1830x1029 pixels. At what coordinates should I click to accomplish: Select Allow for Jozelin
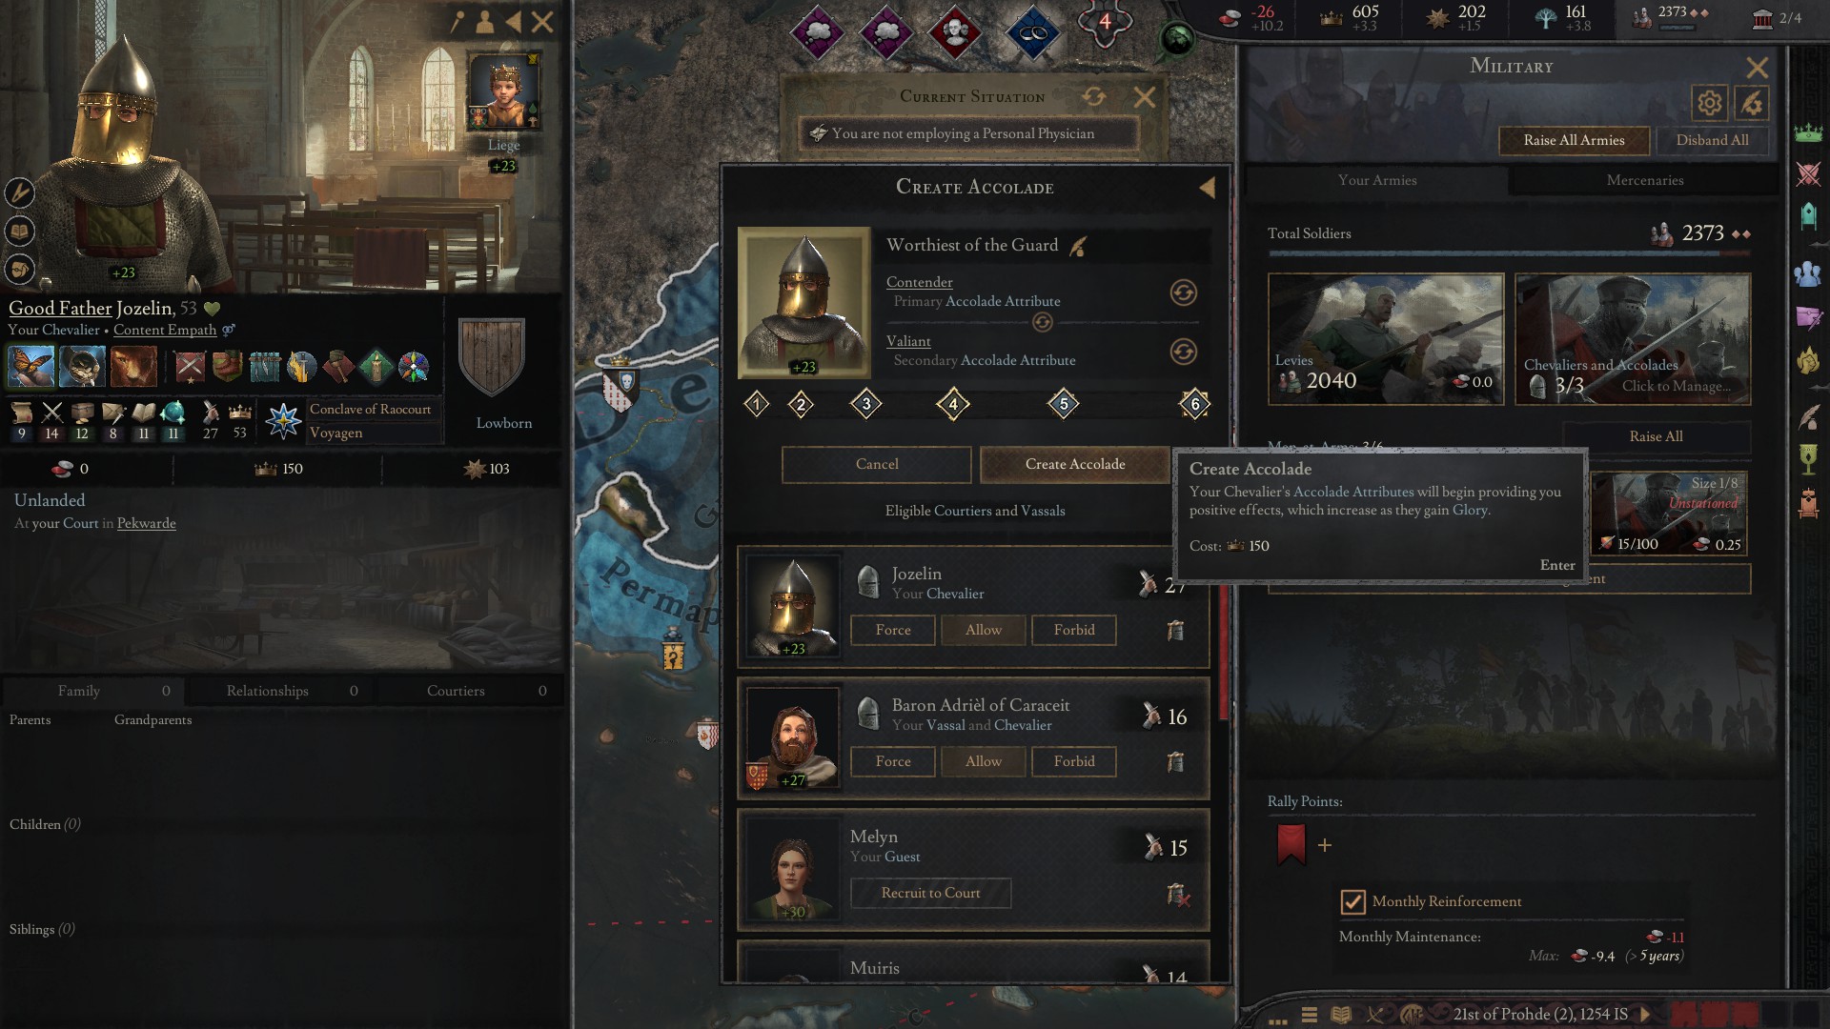coord(983,630)
